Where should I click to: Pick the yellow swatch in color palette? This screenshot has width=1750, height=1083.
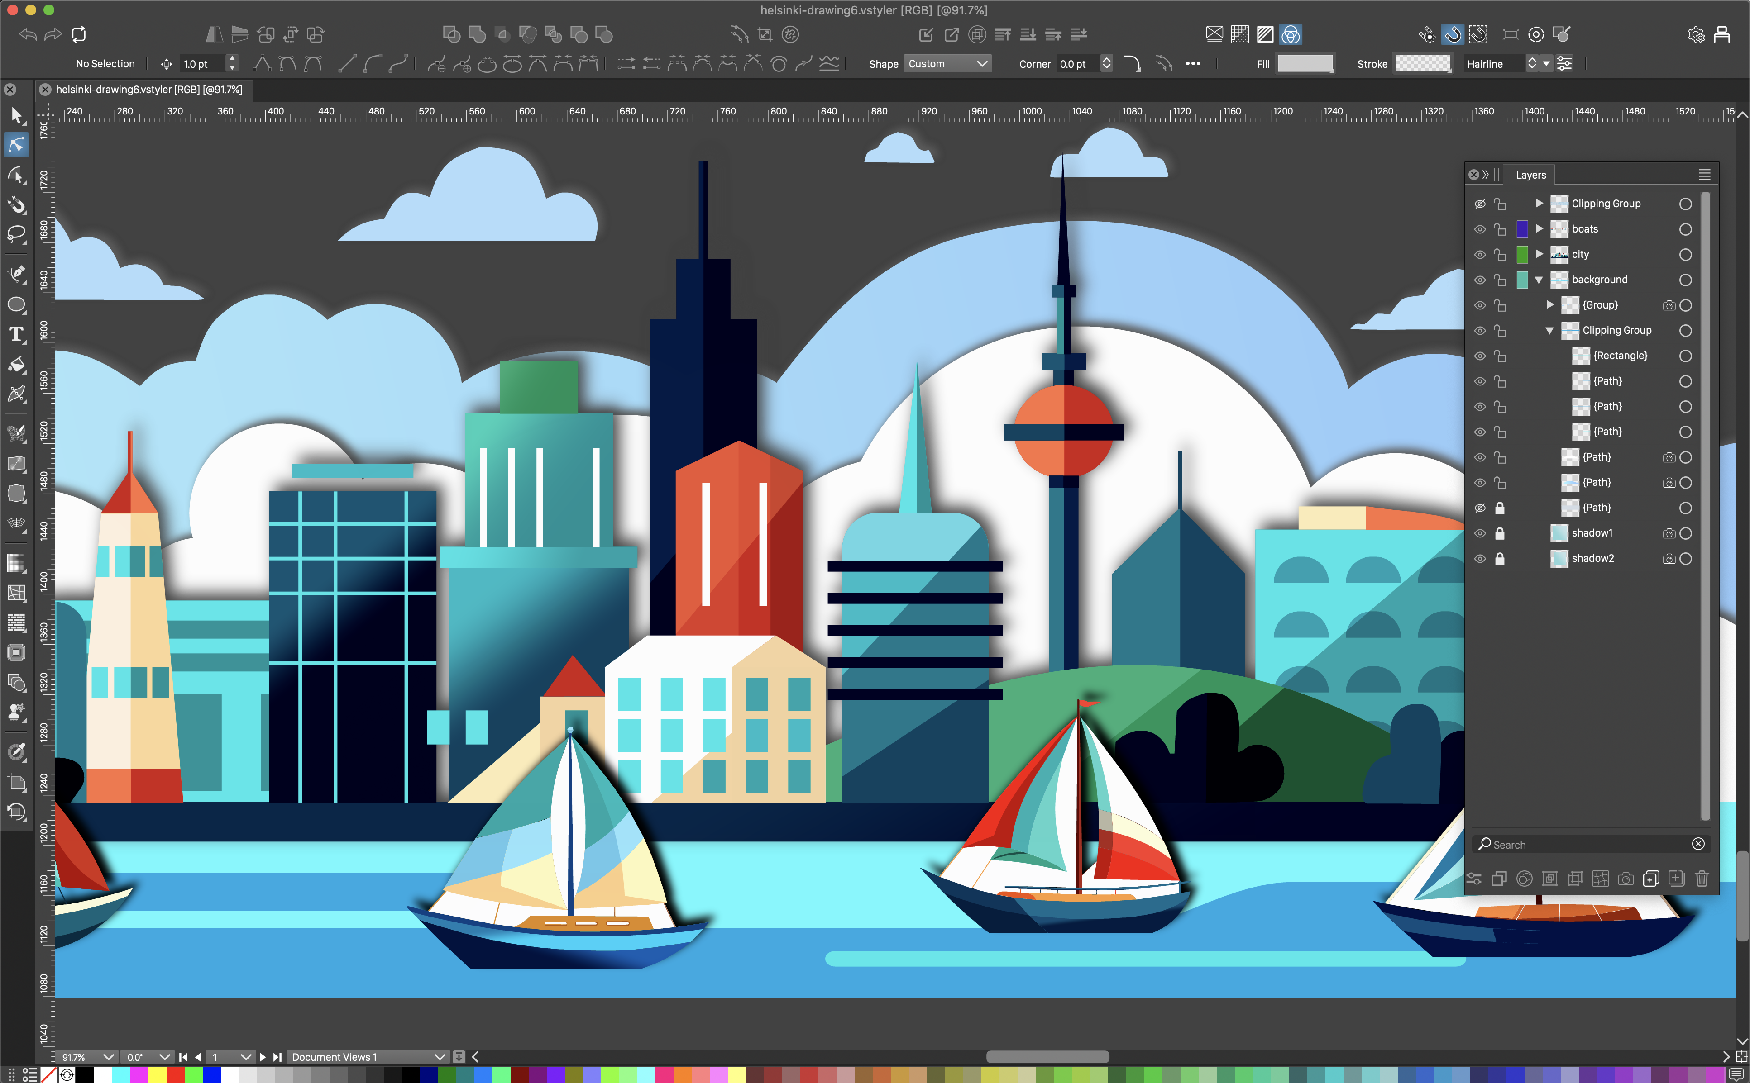(x=157, y=1074)
